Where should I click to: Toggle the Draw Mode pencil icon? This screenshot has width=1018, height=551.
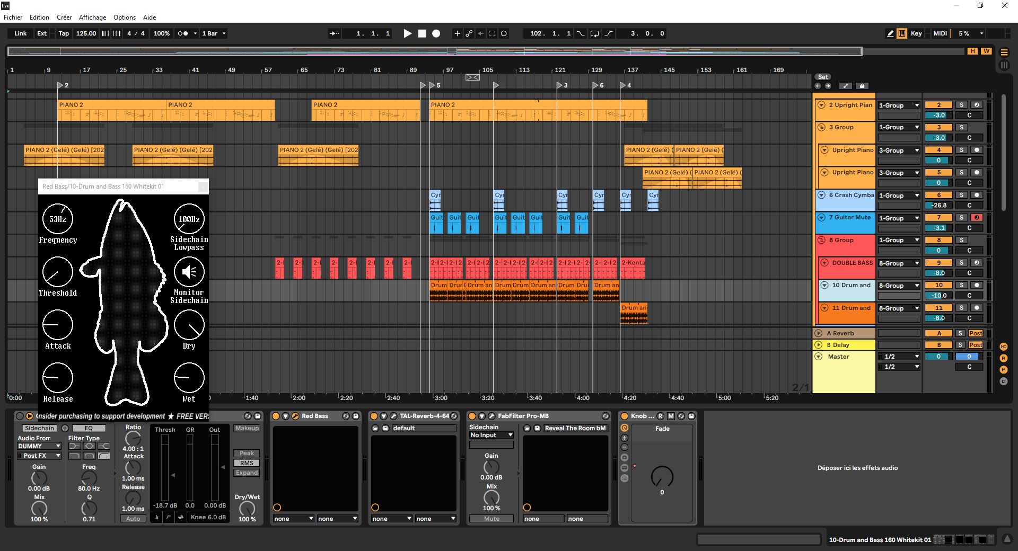tap(890, 33)
